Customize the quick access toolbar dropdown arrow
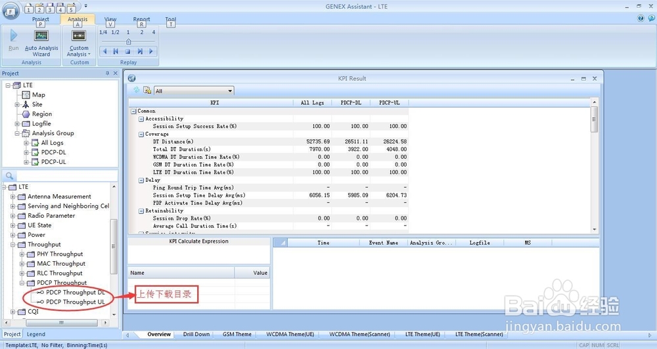This screenshot has width=657, height=349. (x=85, y=7)
